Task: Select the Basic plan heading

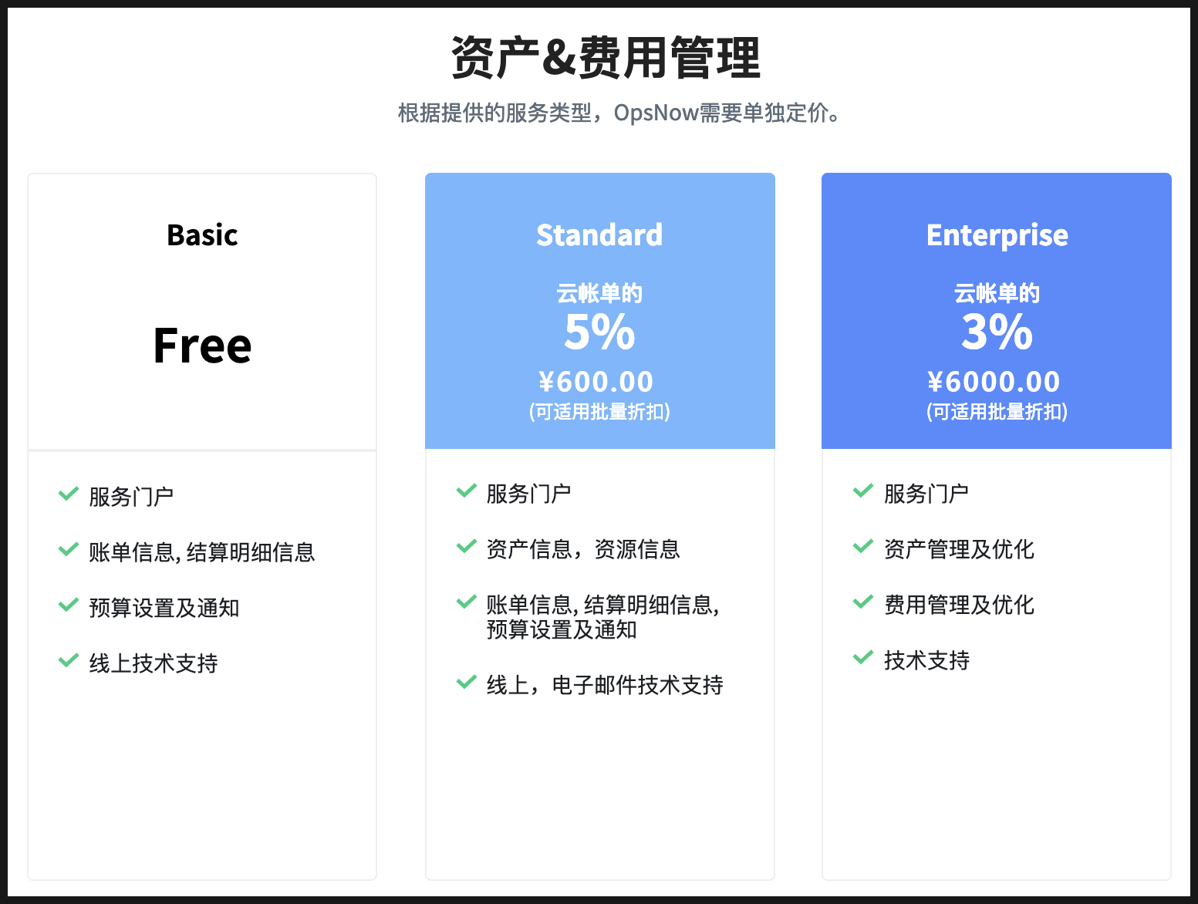Action: pos(202,234)
